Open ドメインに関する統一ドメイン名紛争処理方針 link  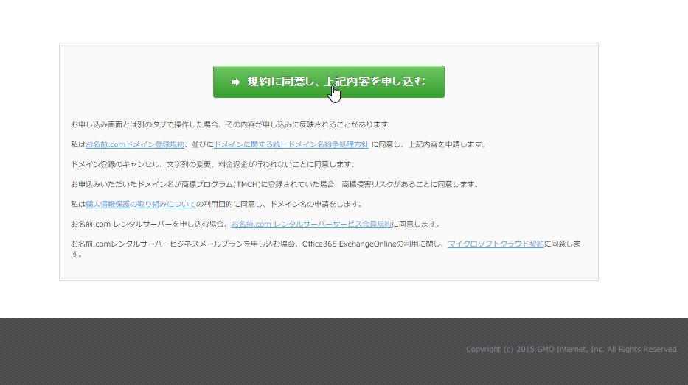click(x=291, y=144)
